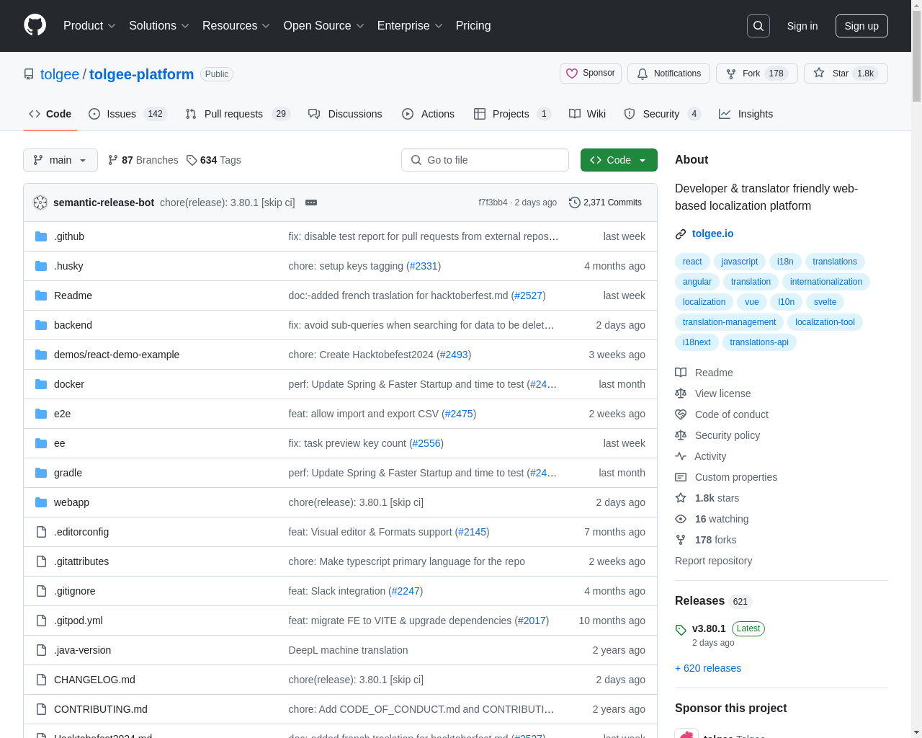Image resolution: width=922 pixels, height=738 pixels.
Task: Open the commit details ellipsis icon
Action: (311, 203)
